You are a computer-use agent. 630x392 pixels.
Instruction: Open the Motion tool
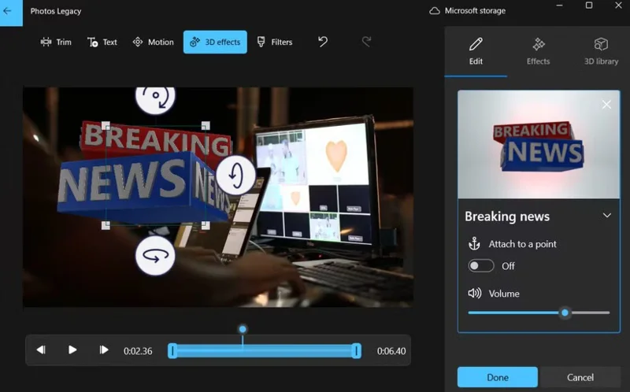153,43
